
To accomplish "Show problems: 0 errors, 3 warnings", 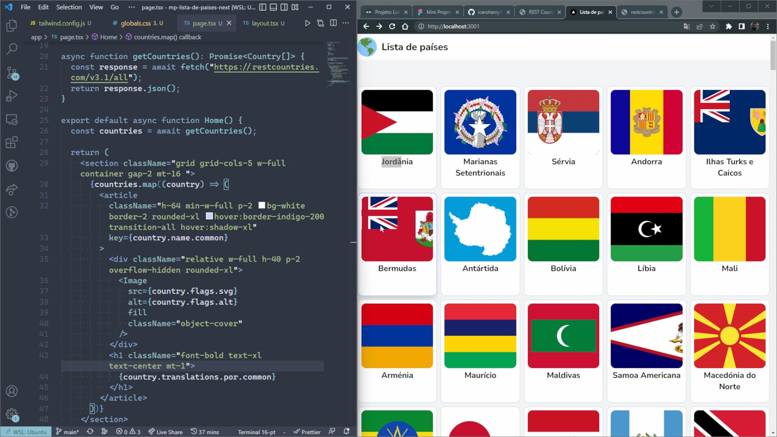I will coord(128,432).
